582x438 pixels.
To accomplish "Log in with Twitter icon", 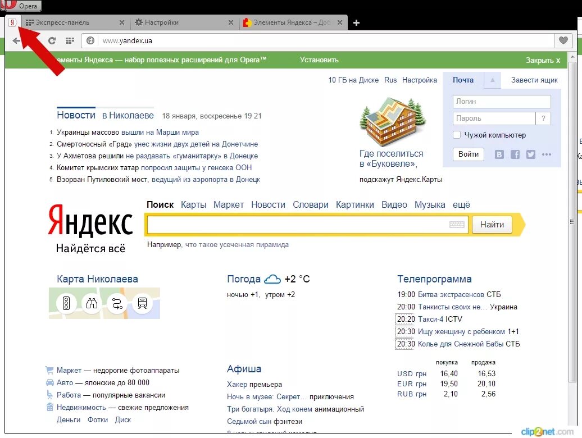I will pyautogui.click(x=531, y=154).
